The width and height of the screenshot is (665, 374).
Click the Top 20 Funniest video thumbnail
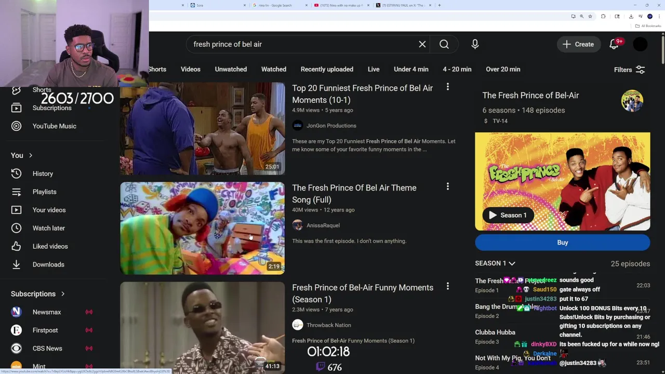tap(203, 129)
